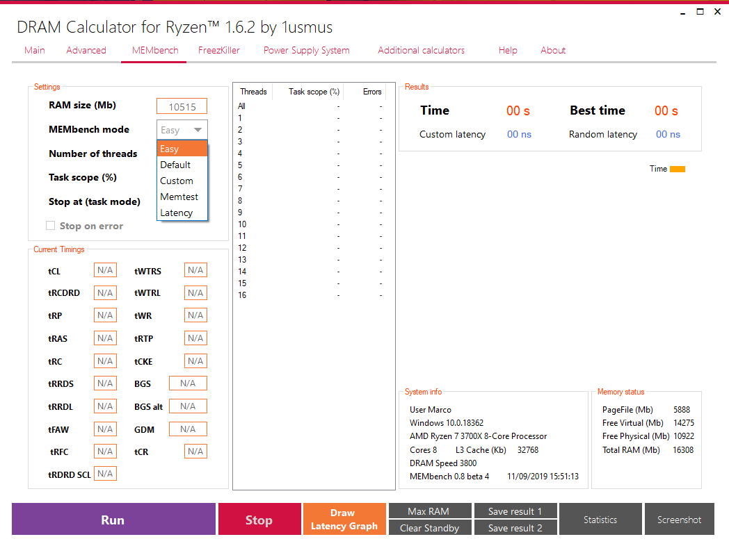Select Memtest from the mode list
The height and width of the screenshot is (546, 729).
[x=182, y=197]
